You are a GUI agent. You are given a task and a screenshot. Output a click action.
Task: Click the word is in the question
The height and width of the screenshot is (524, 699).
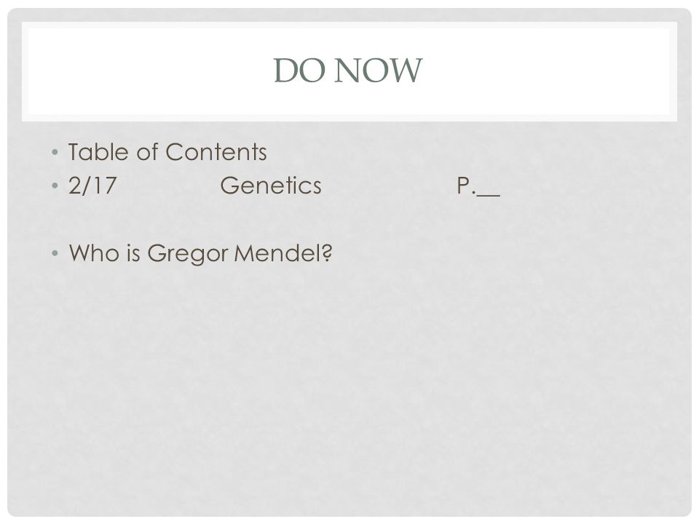(133, 253)
